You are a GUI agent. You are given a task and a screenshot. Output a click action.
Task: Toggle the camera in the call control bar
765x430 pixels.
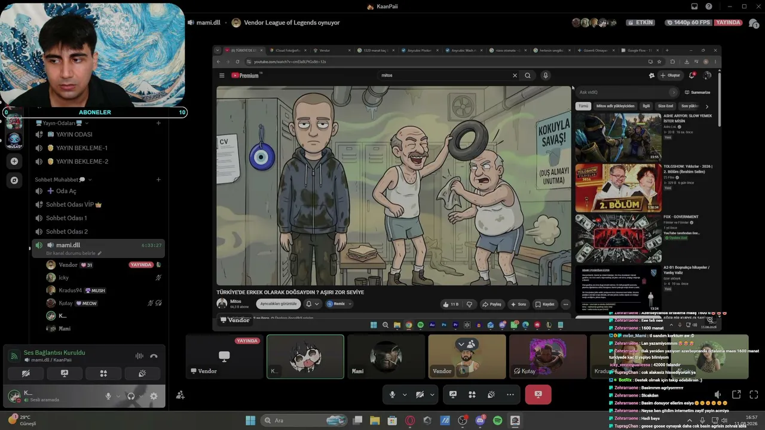tap(420, 395)
